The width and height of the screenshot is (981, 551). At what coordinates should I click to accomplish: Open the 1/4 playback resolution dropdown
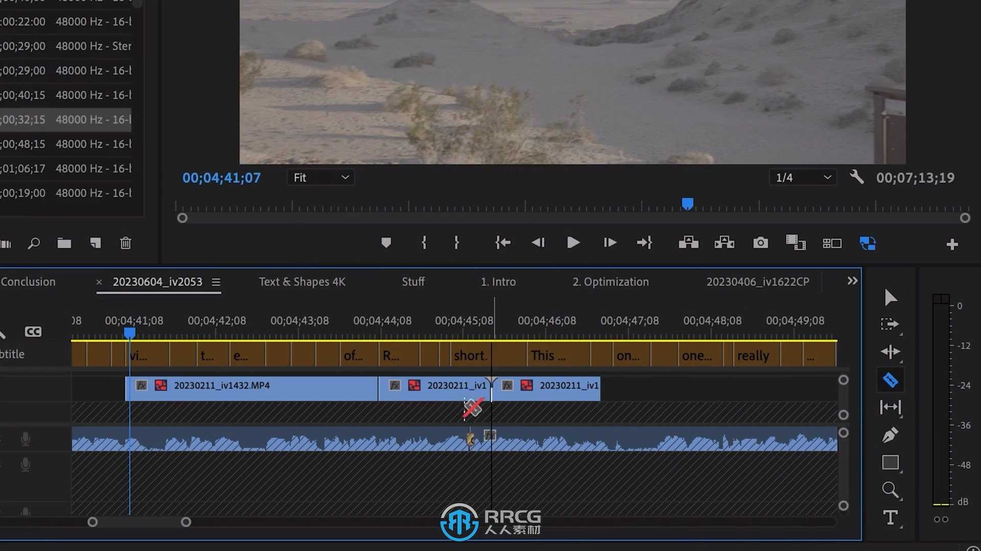tap(803, 178)
